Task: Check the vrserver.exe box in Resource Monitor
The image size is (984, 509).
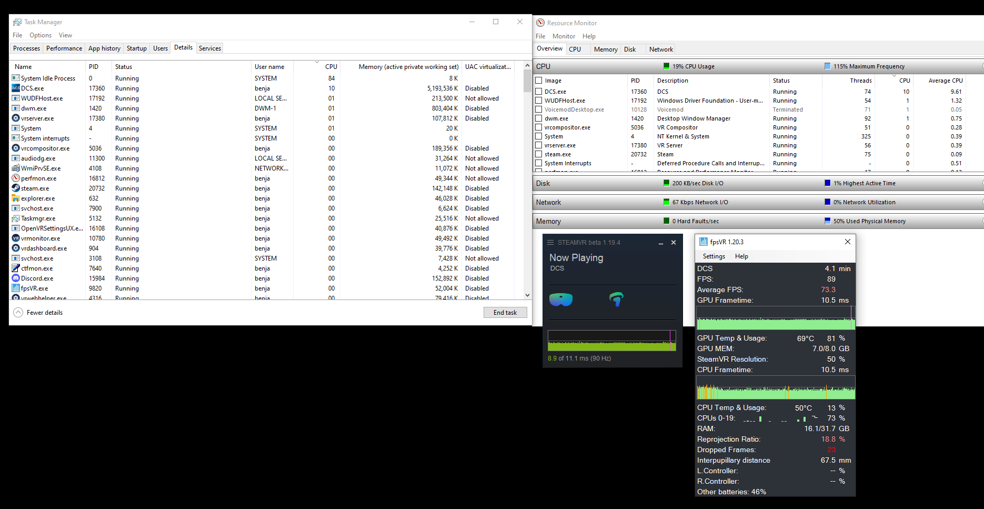Action: tap(539, 145)
